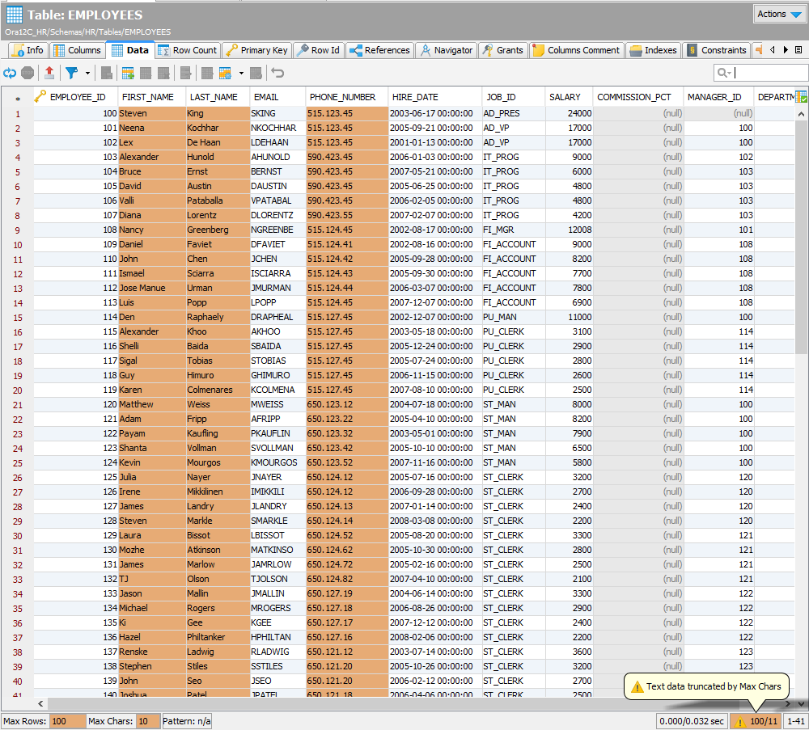Screen dimensions: 809x730
Task: Click the grid corner icon at the top right
Action: 801,96
